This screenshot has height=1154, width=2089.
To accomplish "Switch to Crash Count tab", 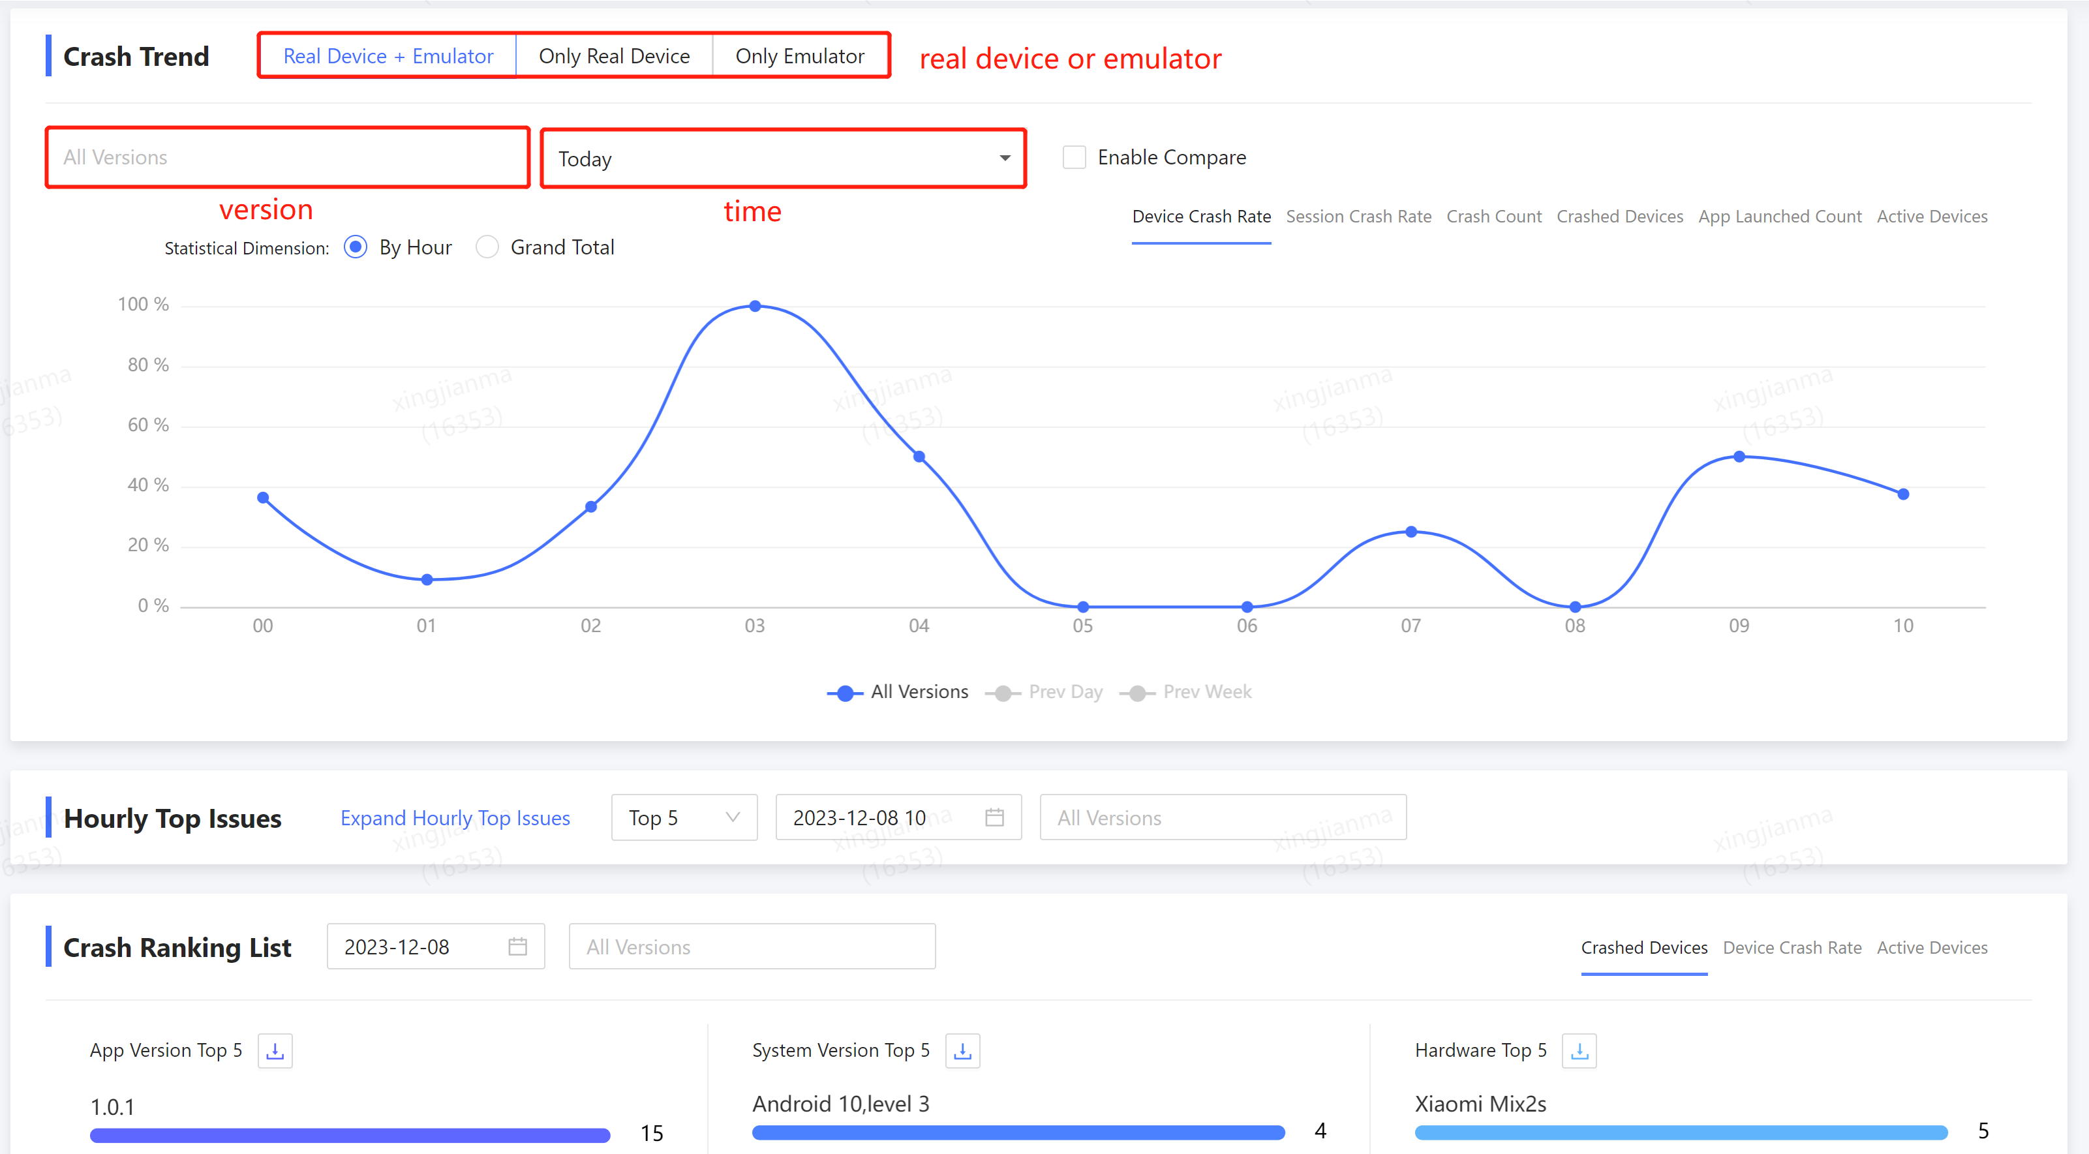I will coord(1494,217).
